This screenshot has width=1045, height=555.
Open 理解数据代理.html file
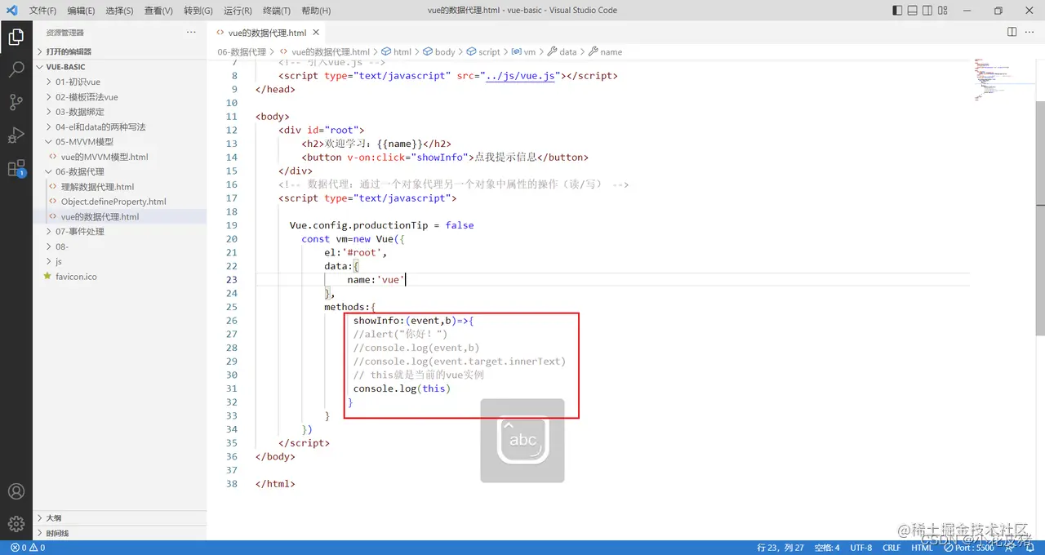coord(120,187)
